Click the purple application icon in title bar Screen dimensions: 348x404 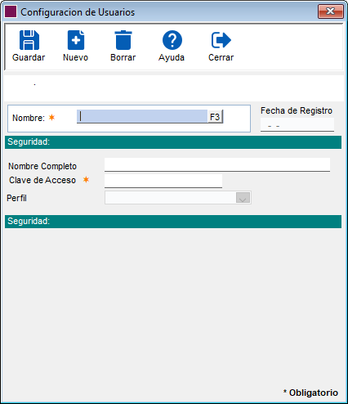pos(11,12)
